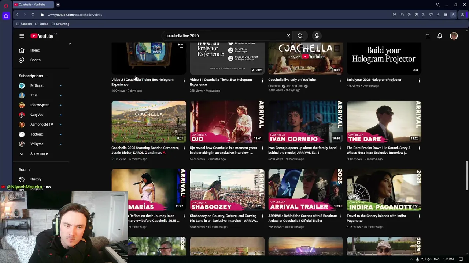Play The Dare thumbnail

(384, 122)
